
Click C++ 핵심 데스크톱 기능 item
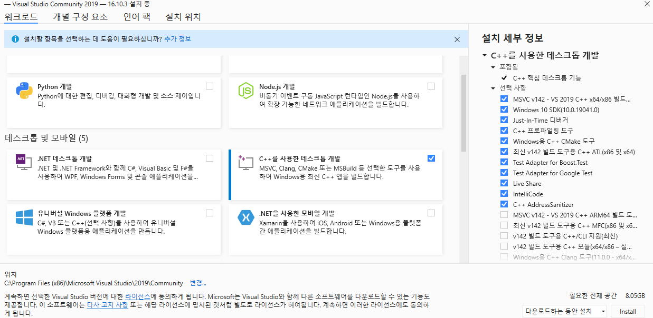547,78
